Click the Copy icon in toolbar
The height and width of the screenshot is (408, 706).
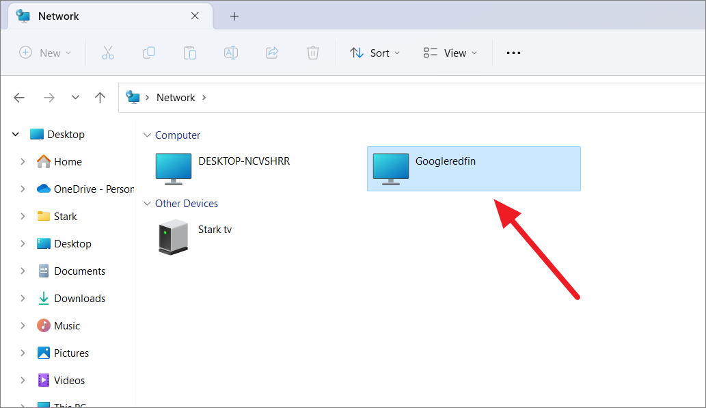click(x=148, y=53)
